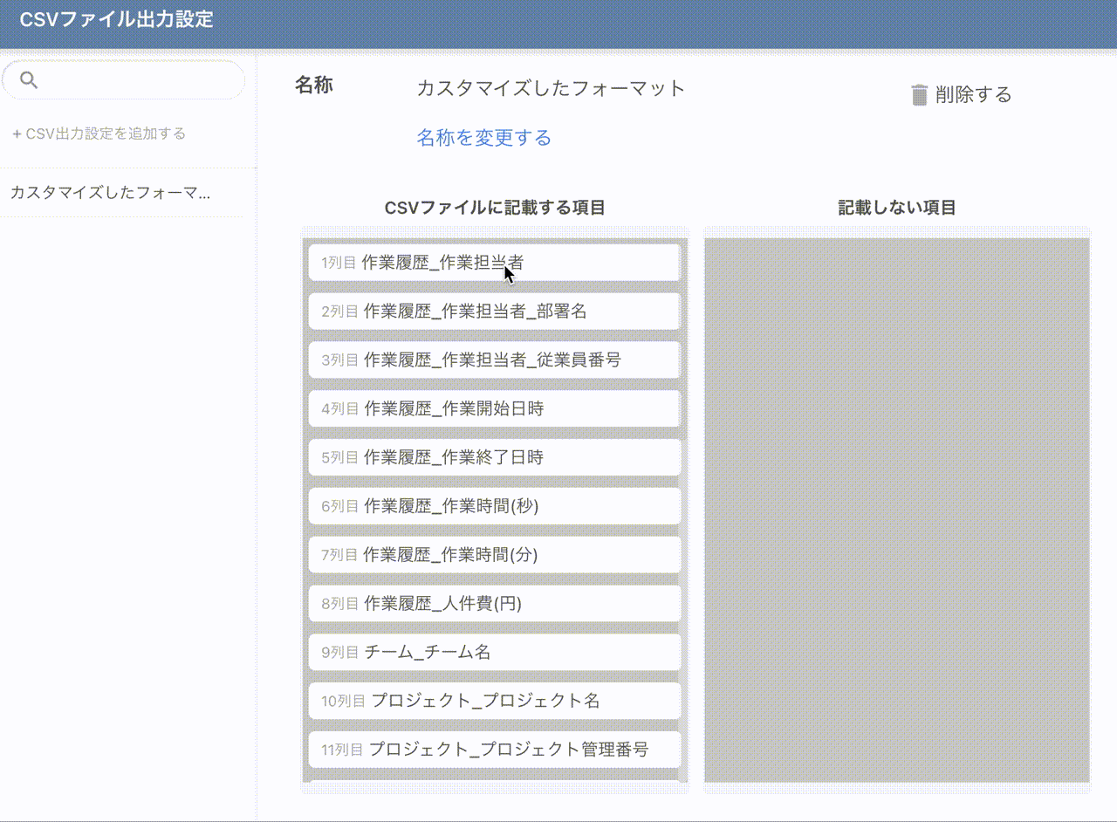Click the '作業履歴_作業終了日時' item
Image resolution: width=1117 pixels, height=822 pixels.
coord(494,457)
